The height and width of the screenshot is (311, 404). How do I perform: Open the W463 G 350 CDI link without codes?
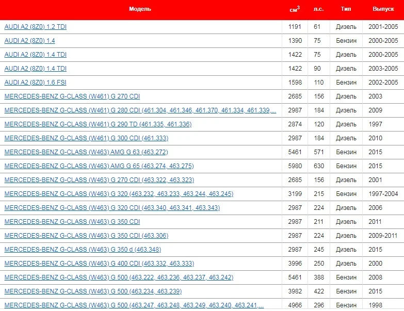click(x=72, y=221)
